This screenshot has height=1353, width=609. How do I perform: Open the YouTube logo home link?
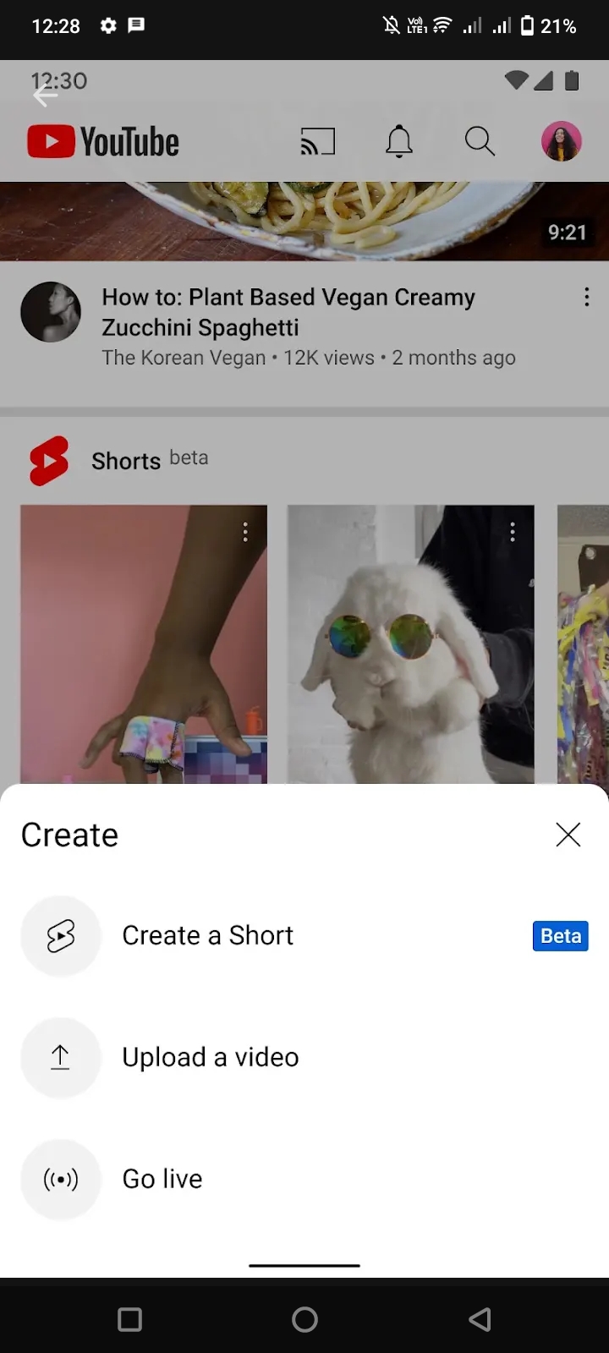click(x=103, y=142)
